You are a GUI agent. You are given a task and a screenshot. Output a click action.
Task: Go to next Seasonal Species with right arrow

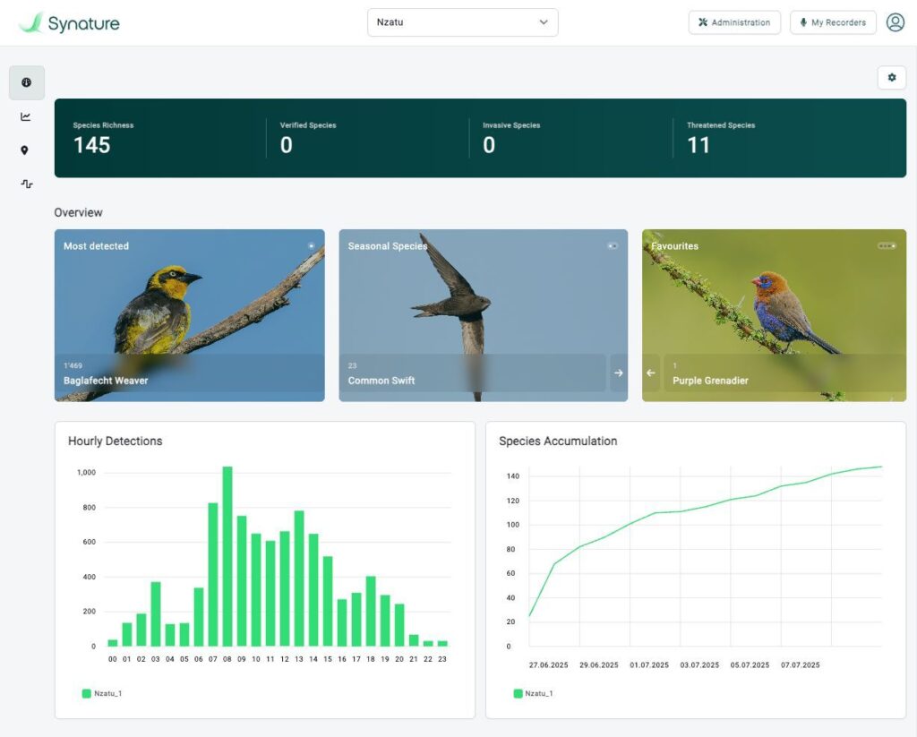[618, 373]
